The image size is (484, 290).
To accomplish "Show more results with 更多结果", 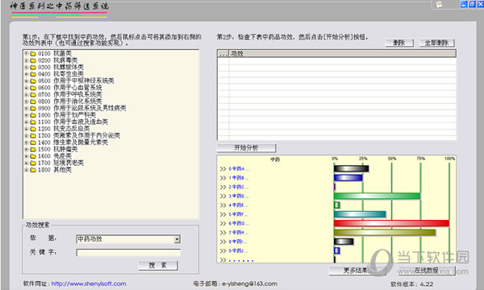I will [x=357, y=271].
